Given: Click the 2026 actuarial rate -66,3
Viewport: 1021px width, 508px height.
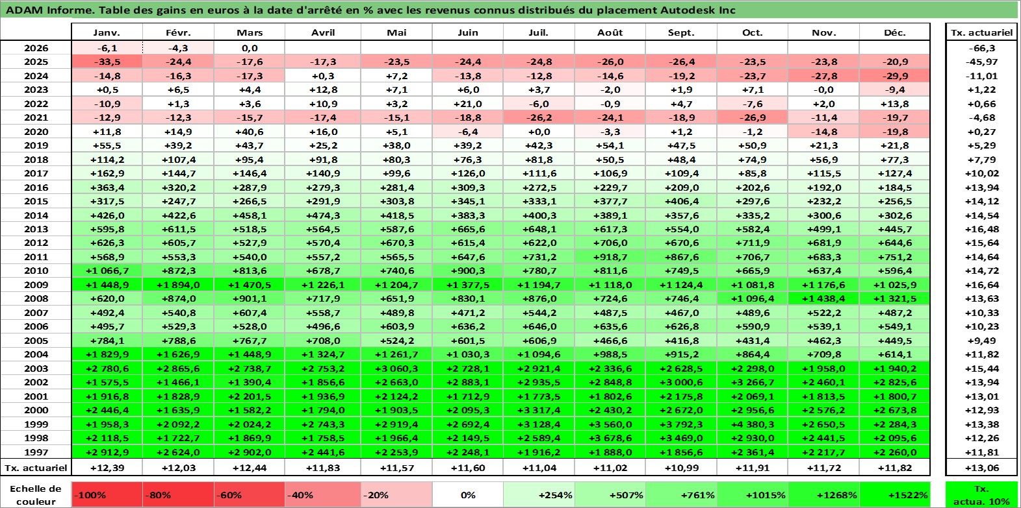Looking at the screenshot, I should [981, 48].
